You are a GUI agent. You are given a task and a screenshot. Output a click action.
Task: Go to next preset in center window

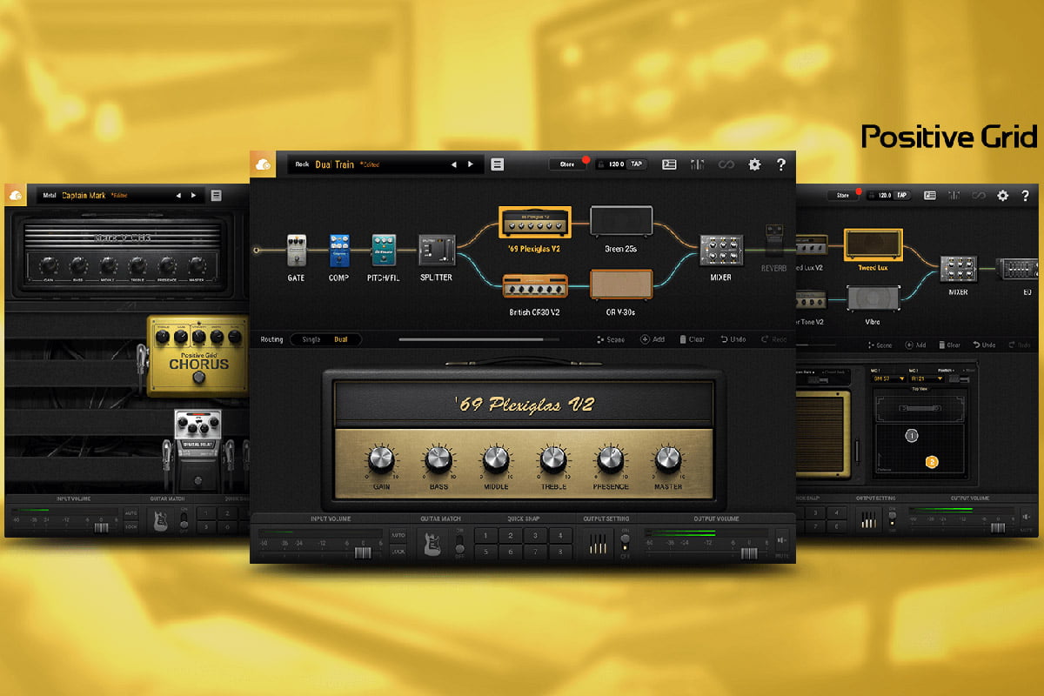(471, 164)
